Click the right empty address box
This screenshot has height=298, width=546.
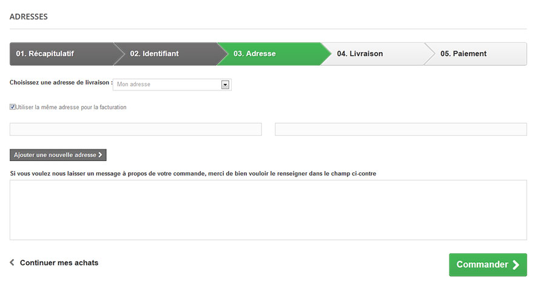pyautogui.click(x=401, y=129)
